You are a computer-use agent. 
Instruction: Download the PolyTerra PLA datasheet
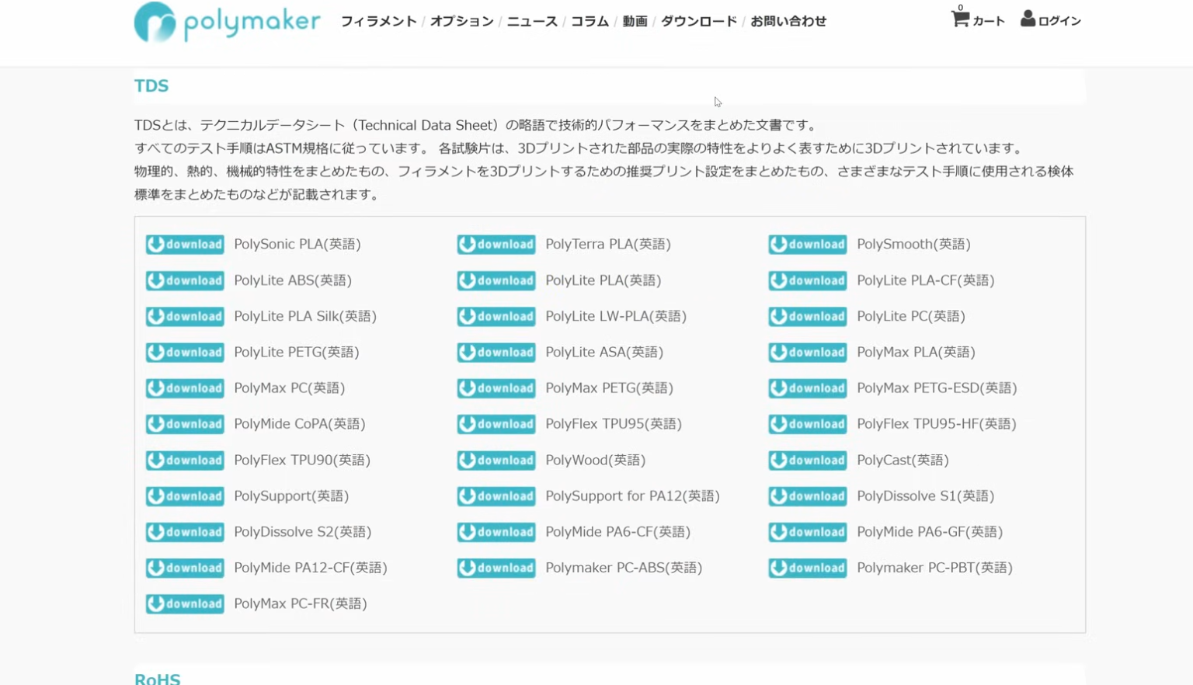[x=496, y=244]
